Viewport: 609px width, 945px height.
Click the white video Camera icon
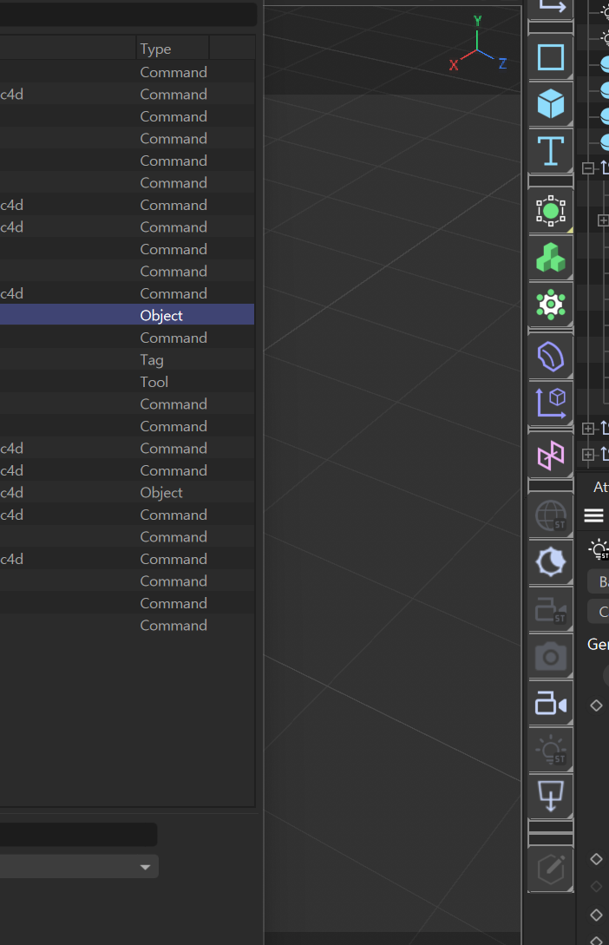click(x=551, y=703)
